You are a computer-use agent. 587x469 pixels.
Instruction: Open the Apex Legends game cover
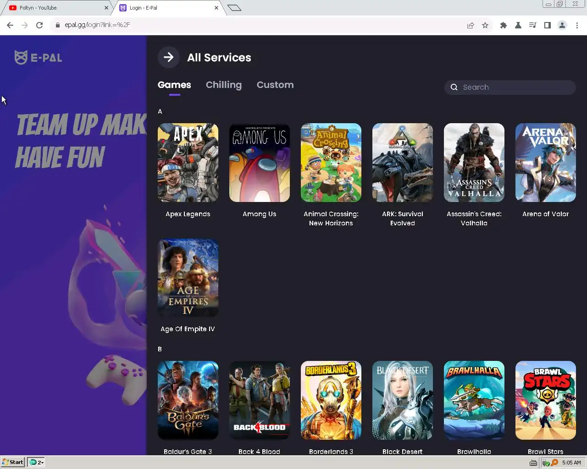tap(188, 163)
